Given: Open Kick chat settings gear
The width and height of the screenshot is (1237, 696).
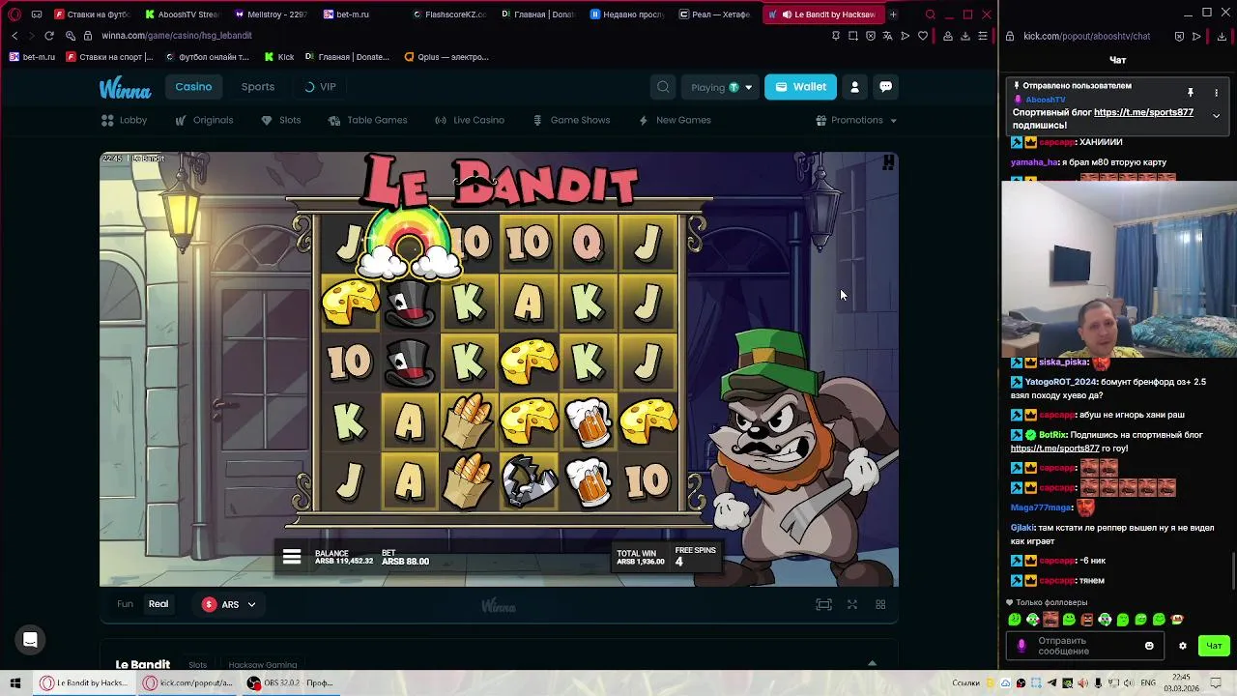Looking at the screenshot, I should click(x=1182, y=646).
